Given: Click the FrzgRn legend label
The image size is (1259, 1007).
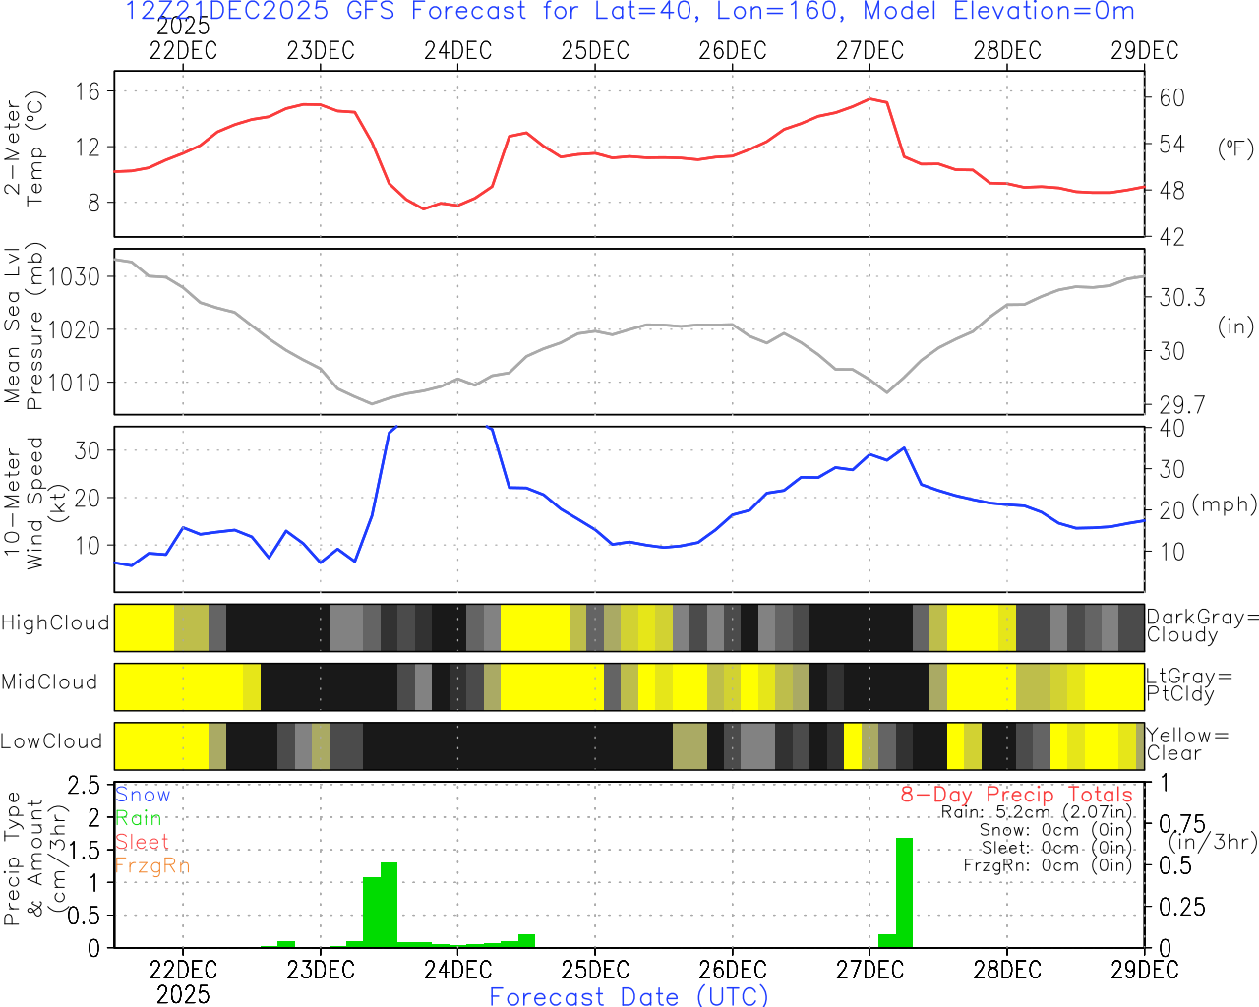Looking at the screenshot, I should [151, 865].
